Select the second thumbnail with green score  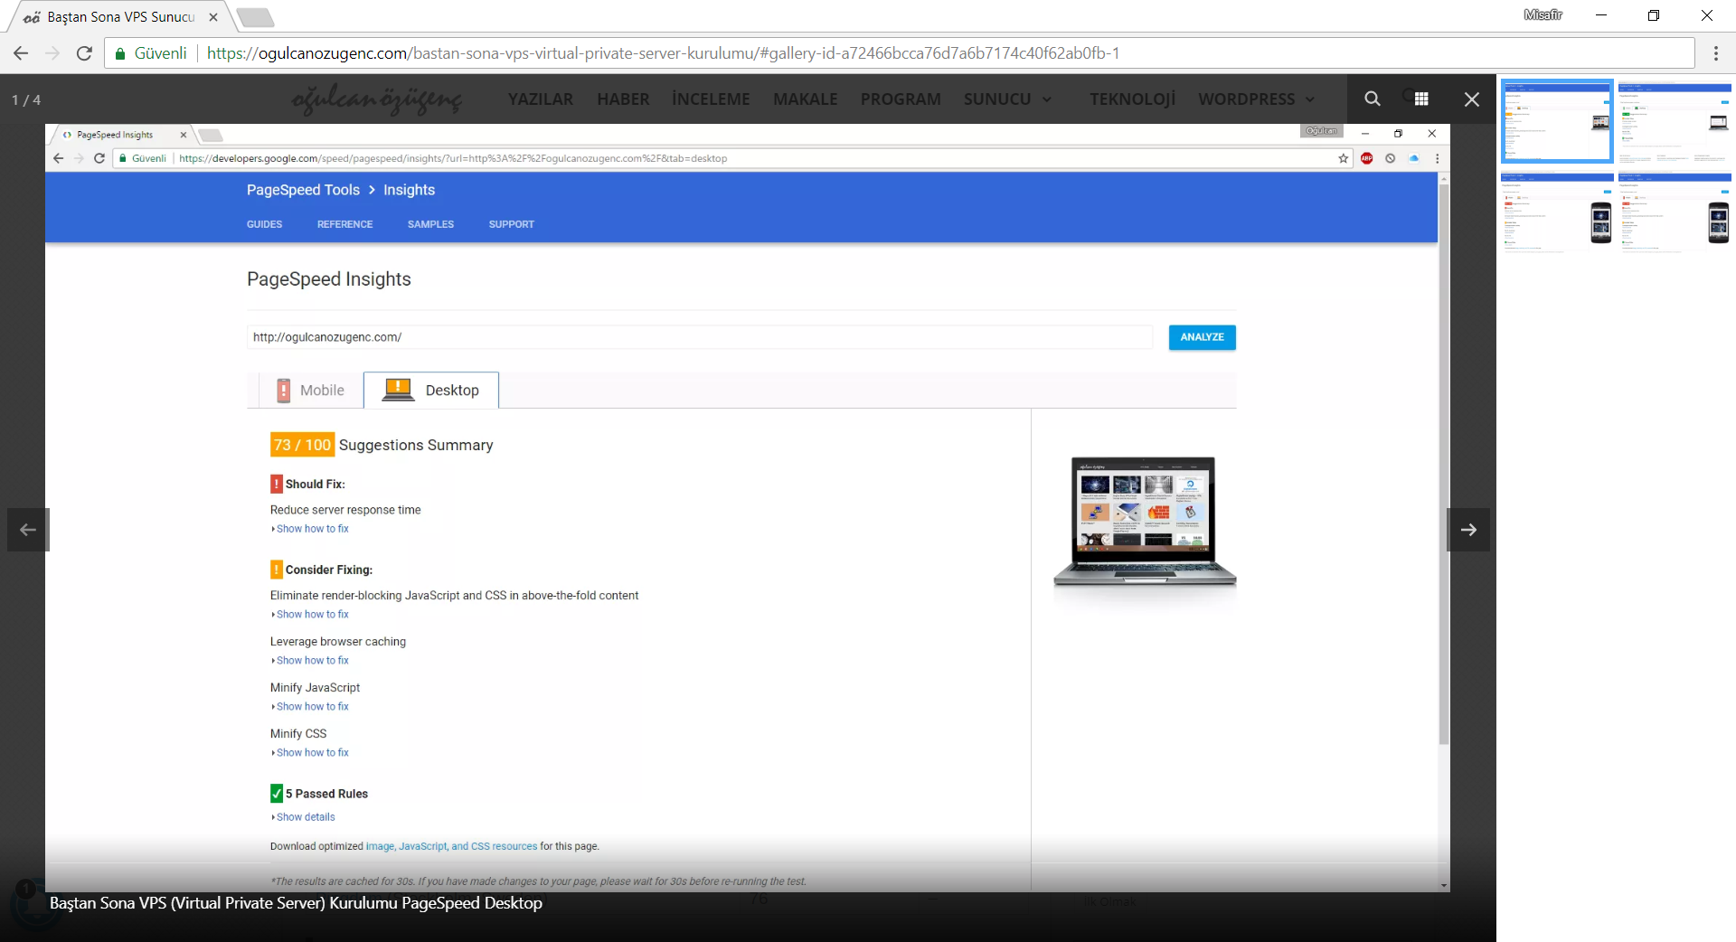tap(1675, 121)
